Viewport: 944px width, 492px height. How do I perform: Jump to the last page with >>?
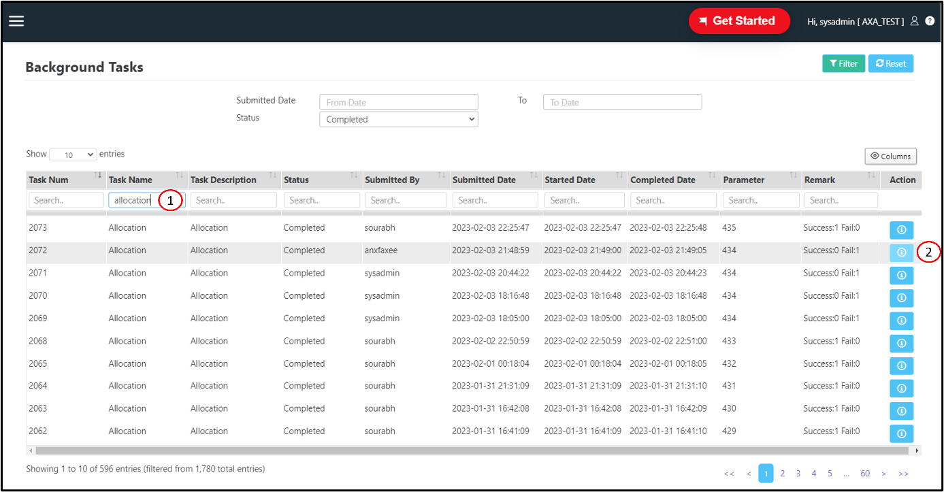coord(904,473)
